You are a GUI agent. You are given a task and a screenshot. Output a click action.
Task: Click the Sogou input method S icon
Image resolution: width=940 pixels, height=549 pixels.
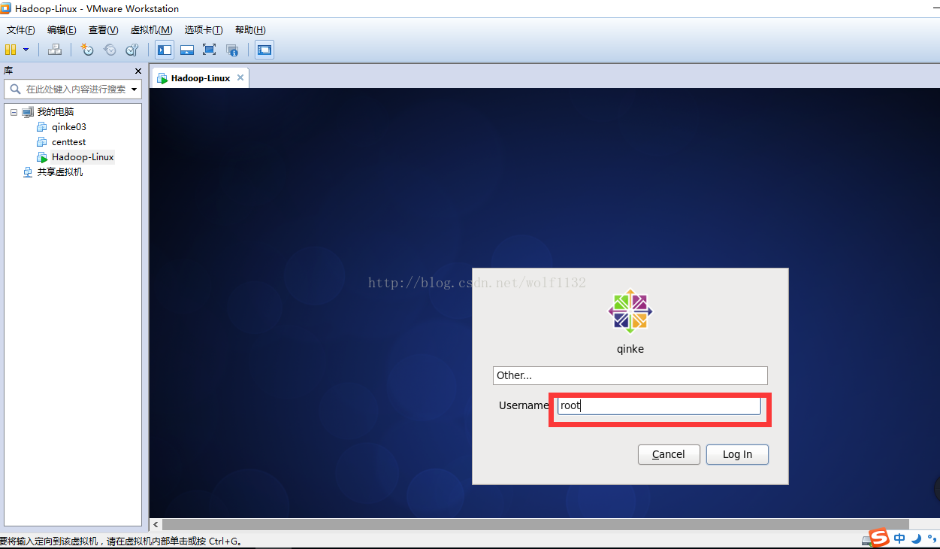(x=880, y=538)
